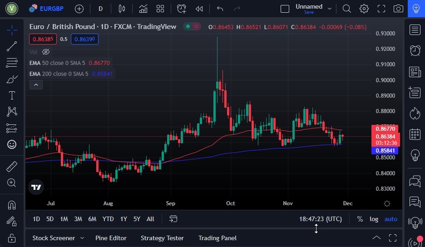The height and width of the screenshot is (247, 425).
Task: Open the private chats panel
Action: pos(415,202)
